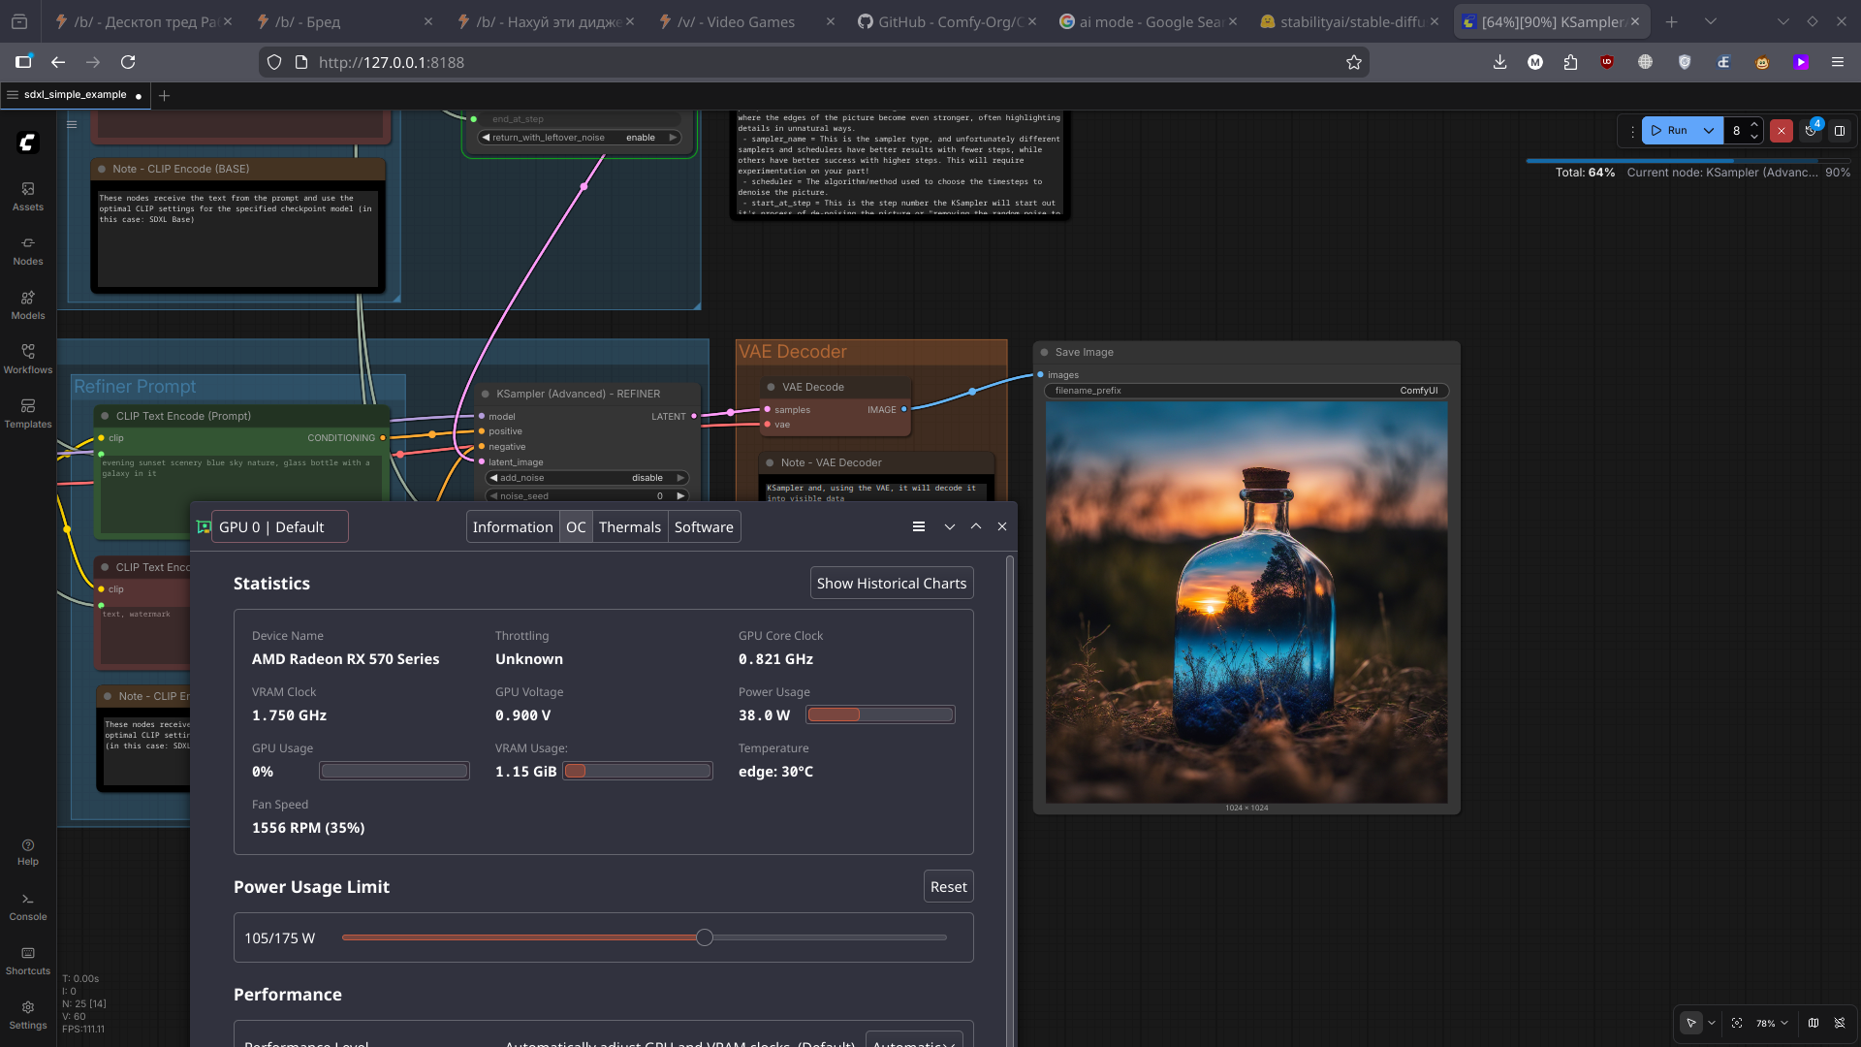
Task: Click the filename_prefix field in Save Image
Action: [x=1246, y=391]
